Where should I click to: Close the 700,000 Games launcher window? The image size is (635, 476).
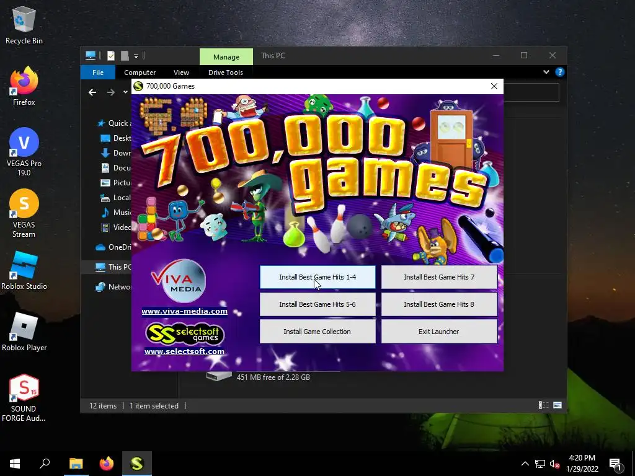point(494,86)
